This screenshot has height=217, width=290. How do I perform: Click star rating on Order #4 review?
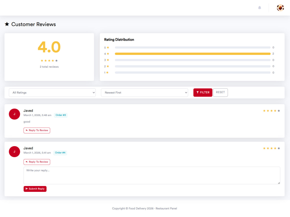(x=271, y=148)
